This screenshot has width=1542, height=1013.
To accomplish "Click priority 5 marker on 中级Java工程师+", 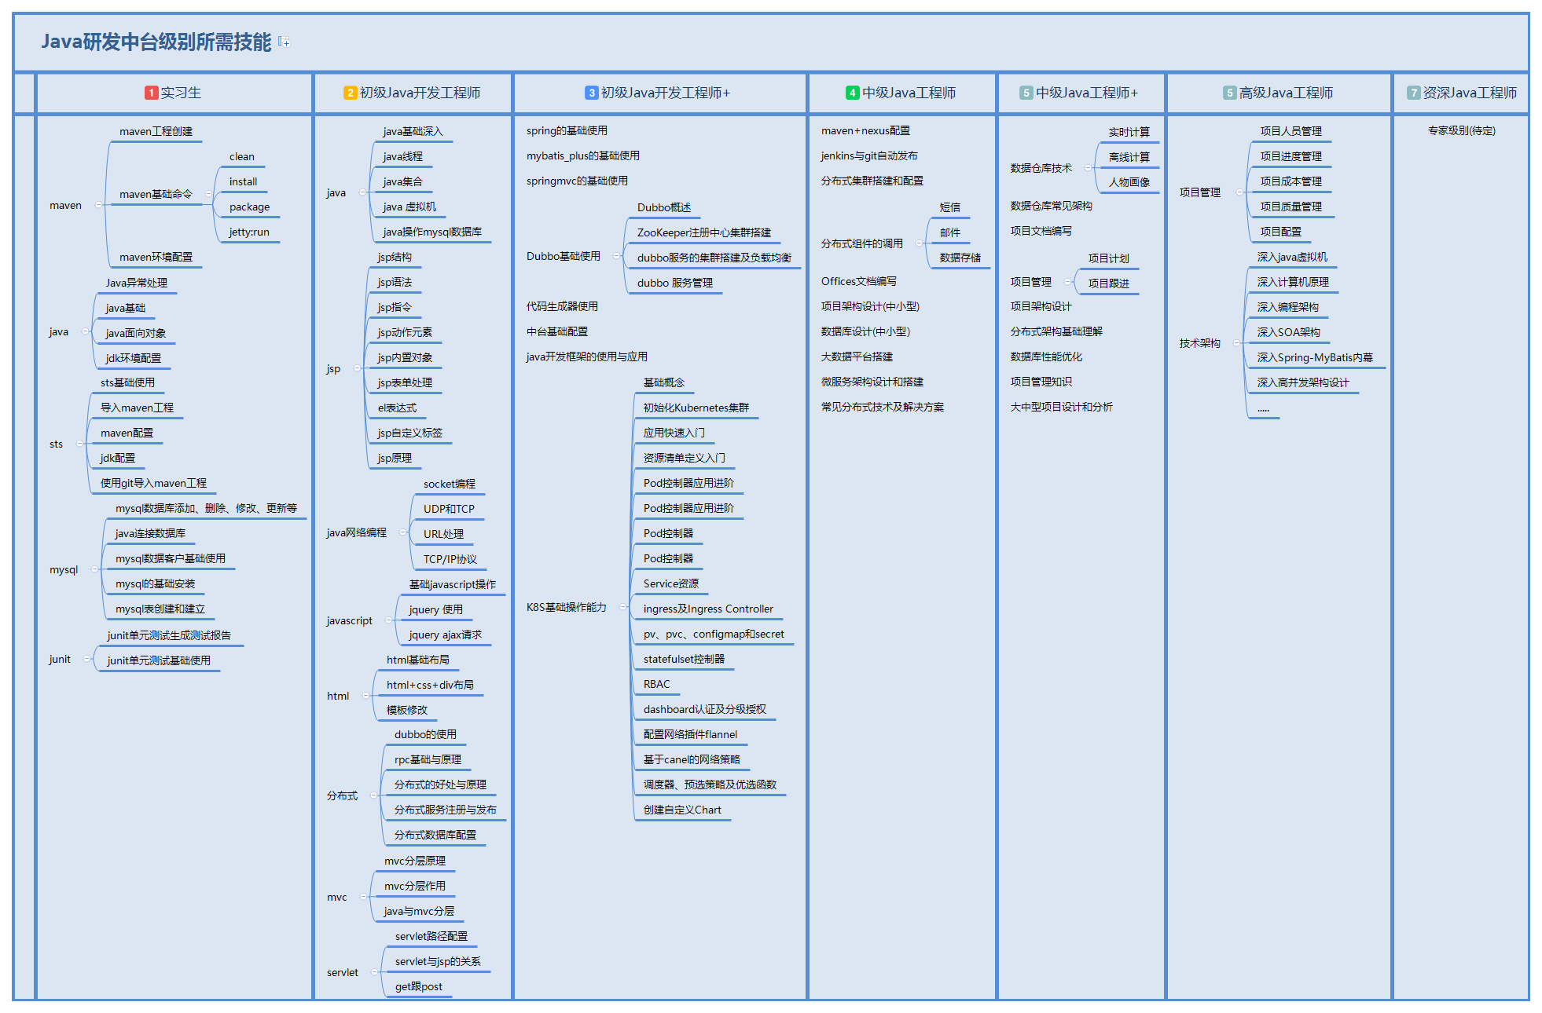I will click(1026, 93).
